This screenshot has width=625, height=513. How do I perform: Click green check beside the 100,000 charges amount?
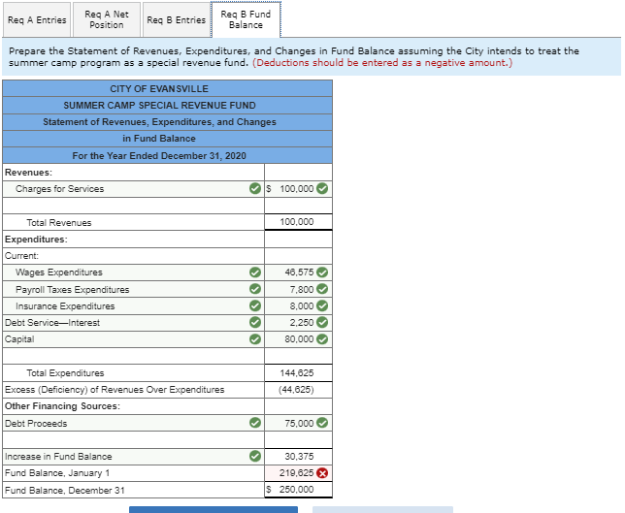[322, 188]
